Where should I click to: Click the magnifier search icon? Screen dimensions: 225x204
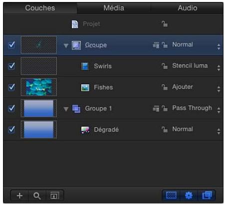(x=37, y=196)
